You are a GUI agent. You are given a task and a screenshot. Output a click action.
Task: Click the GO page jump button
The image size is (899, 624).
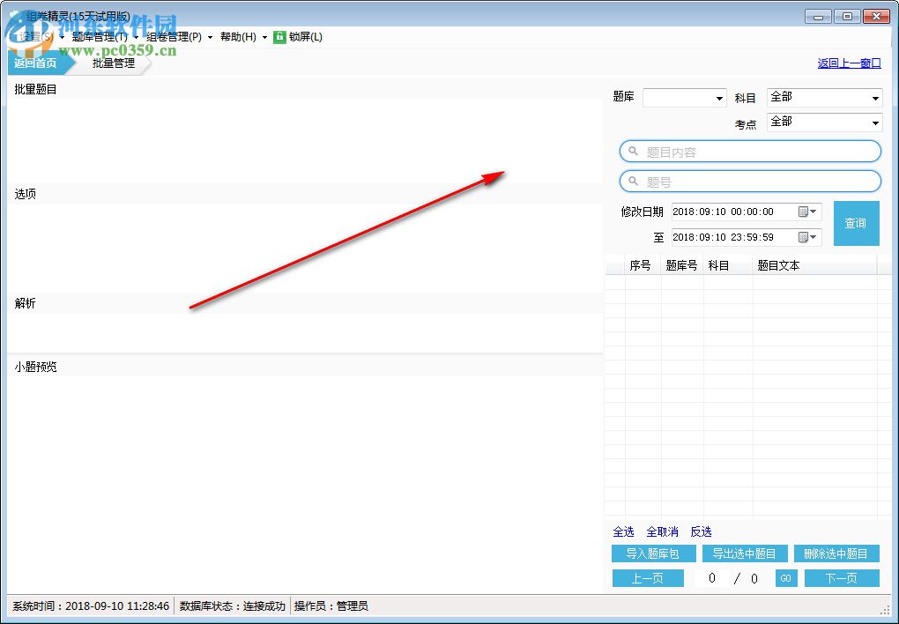point(786,578)
